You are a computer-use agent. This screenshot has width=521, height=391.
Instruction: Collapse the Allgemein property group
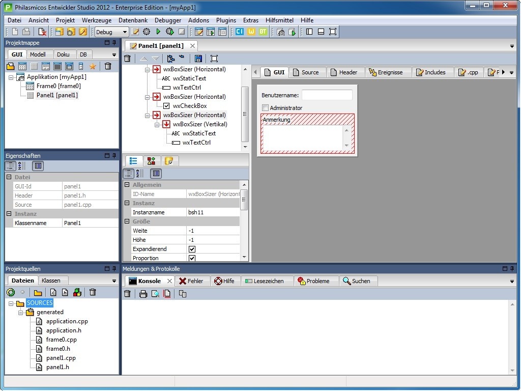click(127, 185)
